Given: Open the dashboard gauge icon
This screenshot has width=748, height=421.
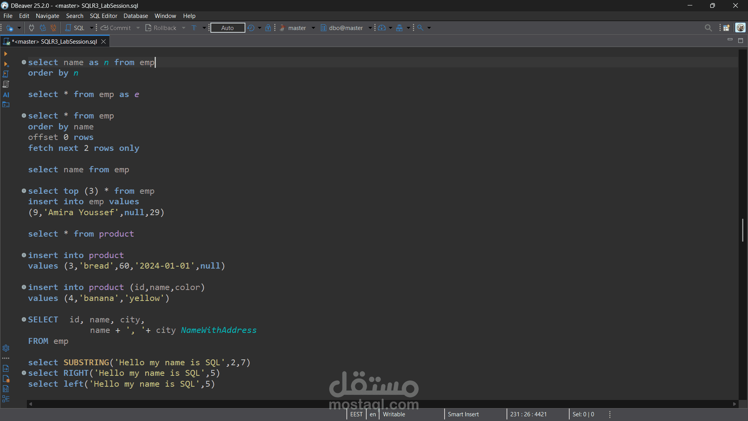Looking at the screenshot, I should pos(382,28).
